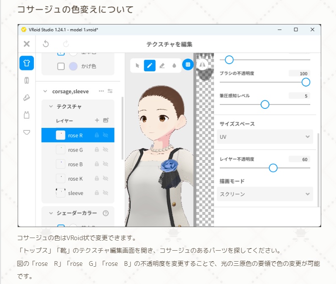Image resolution: width=336 pixels, height=284 pixels.
Task: Open the Shoes category icon
Action: pyautogui.click(x=27, y=97)
